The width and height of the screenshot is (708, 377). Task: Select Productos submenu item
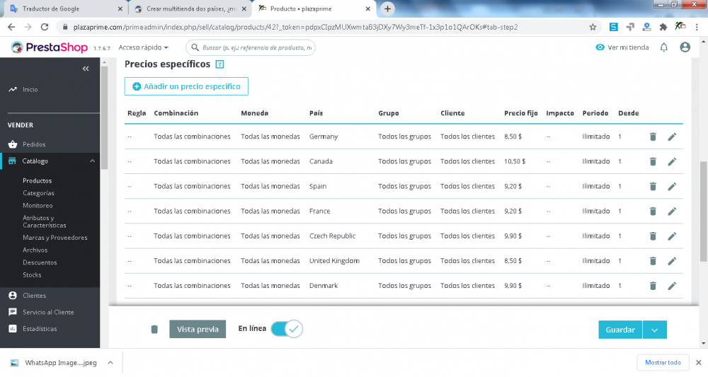coord(37,180)
